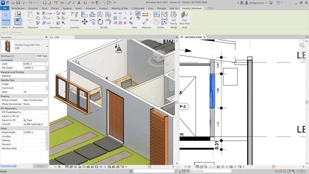Select the Mirror - Draw Axis tool

[x=108, y=14]
